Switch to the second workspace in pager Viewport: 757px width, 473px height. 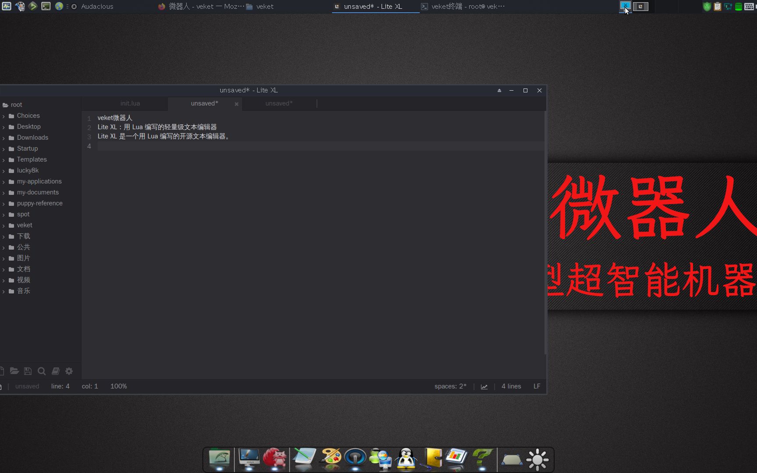(x=640, y=6)
